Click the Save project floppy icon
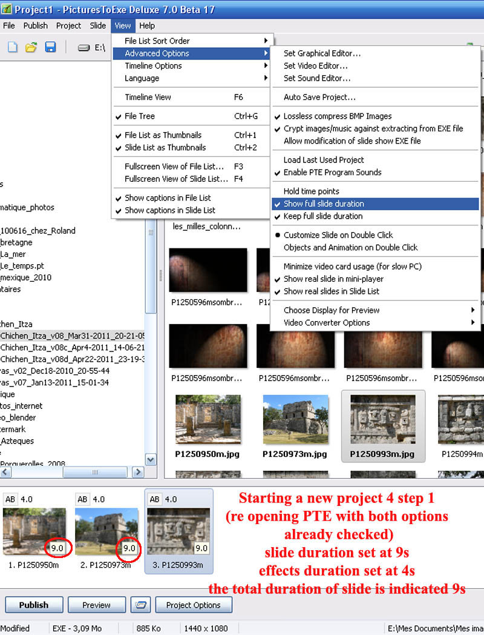 point(51,47)
